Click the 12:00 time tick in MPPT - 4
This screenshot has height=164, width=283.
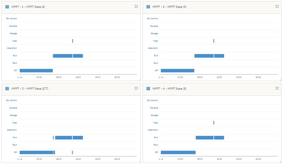point(219,159)
